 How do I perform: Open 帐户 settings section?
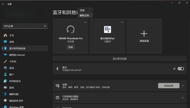point(25,75)
